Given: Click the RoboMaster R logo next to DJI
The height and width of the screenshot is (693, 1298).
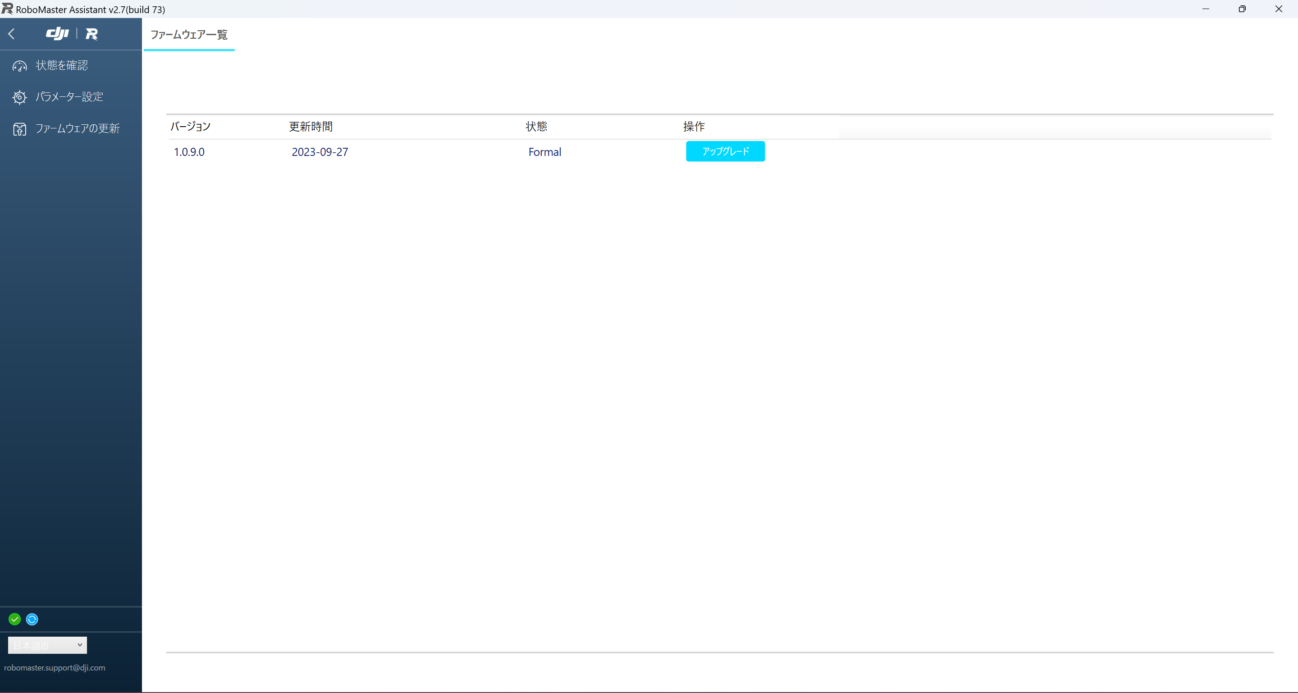Looking at the screenshot, I should [91, 34].
